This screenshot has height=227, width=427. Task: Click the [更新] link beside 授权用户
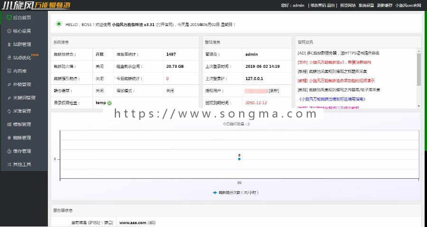click(x=274, y=91)
